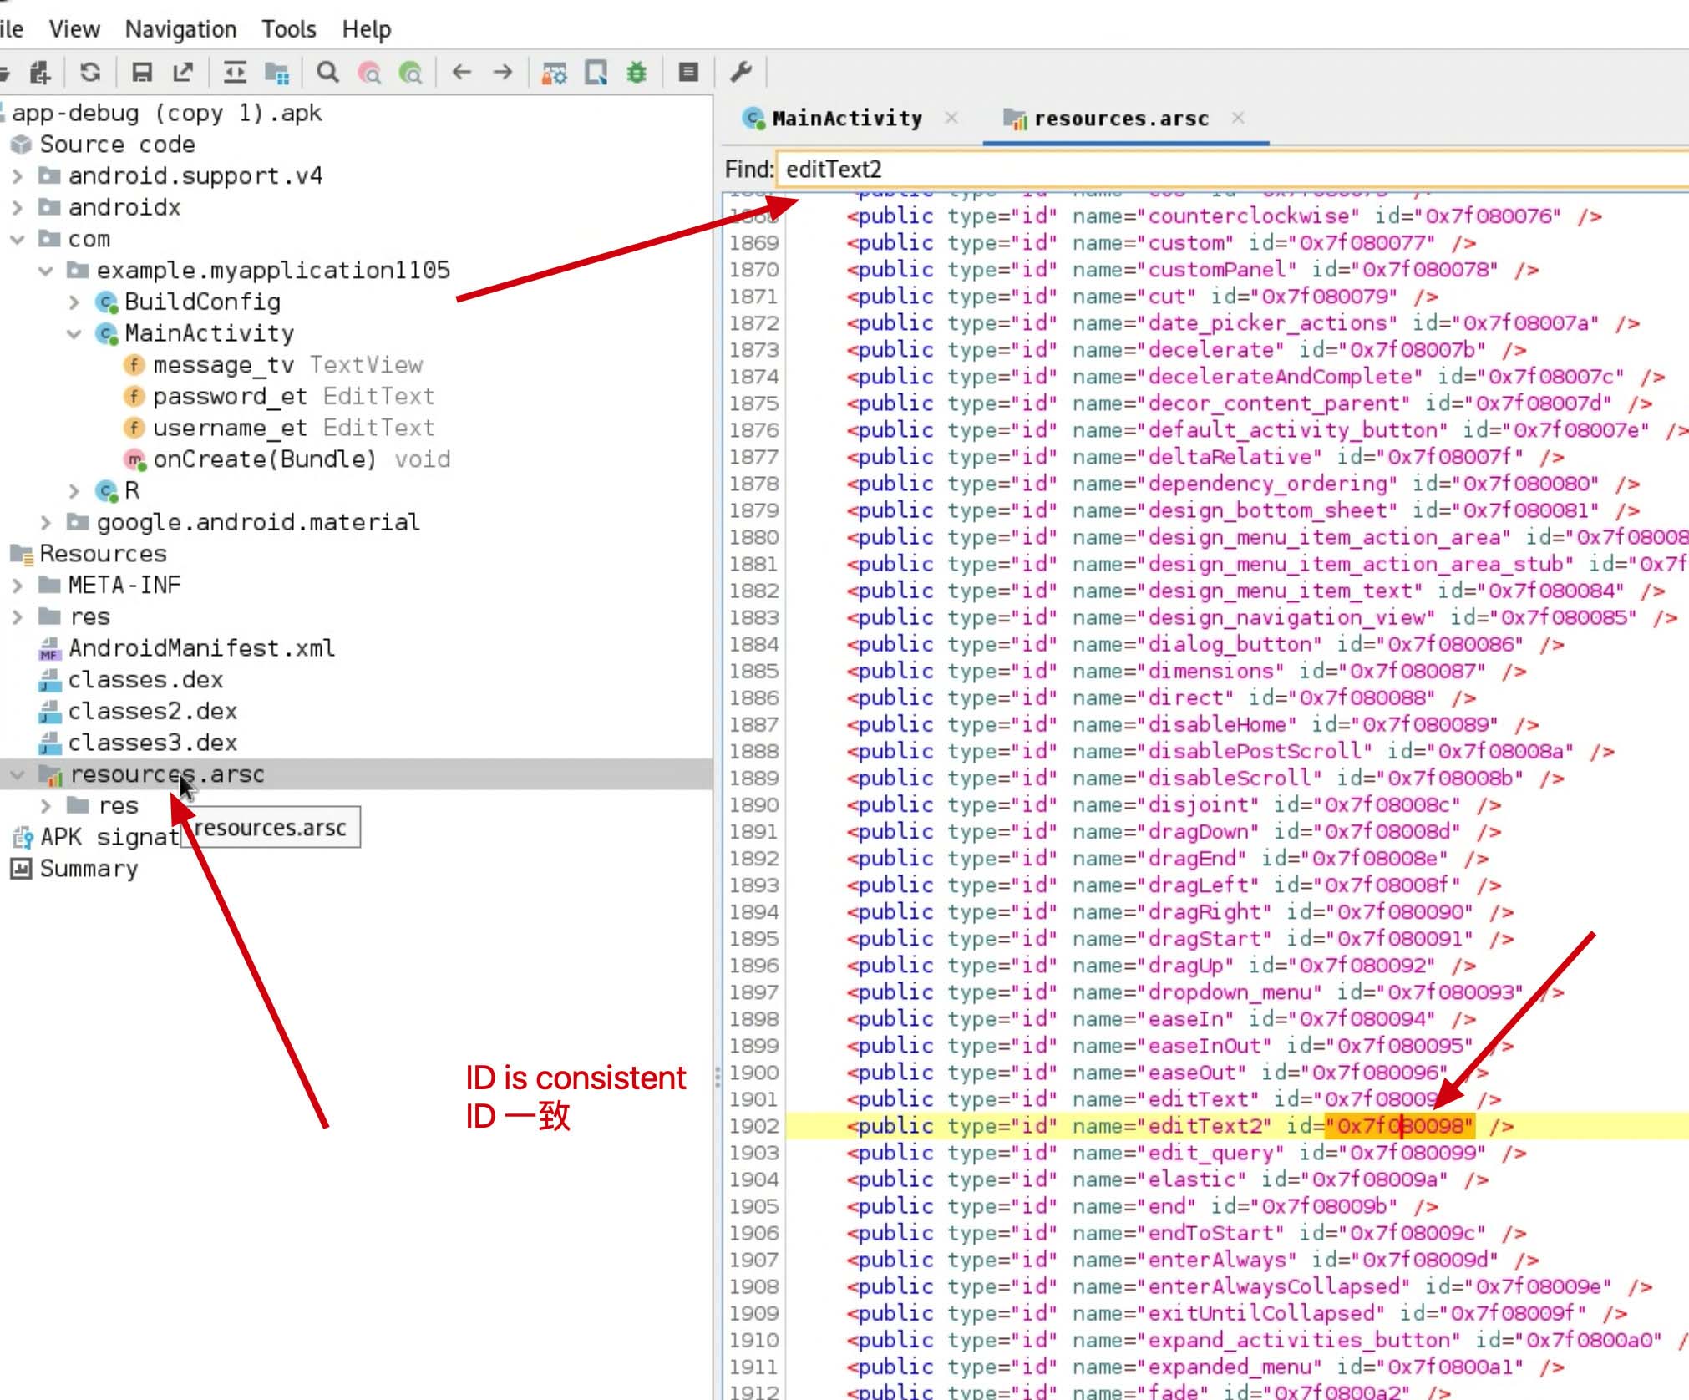Click the R class icon
Viewport: 1689px width, 1400px height.
(106, 491)
